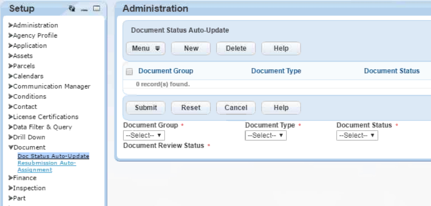Click the Delete button

236,48
